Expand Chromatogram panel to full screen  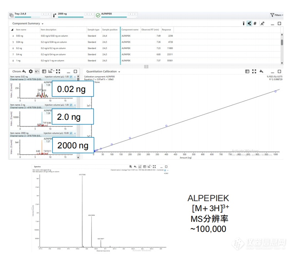coord(58,71)
